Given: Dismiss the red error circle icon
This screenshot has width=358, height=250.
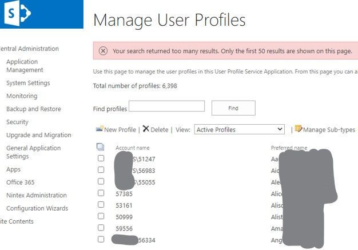Looking at the screenshot, I should (103, 51).
